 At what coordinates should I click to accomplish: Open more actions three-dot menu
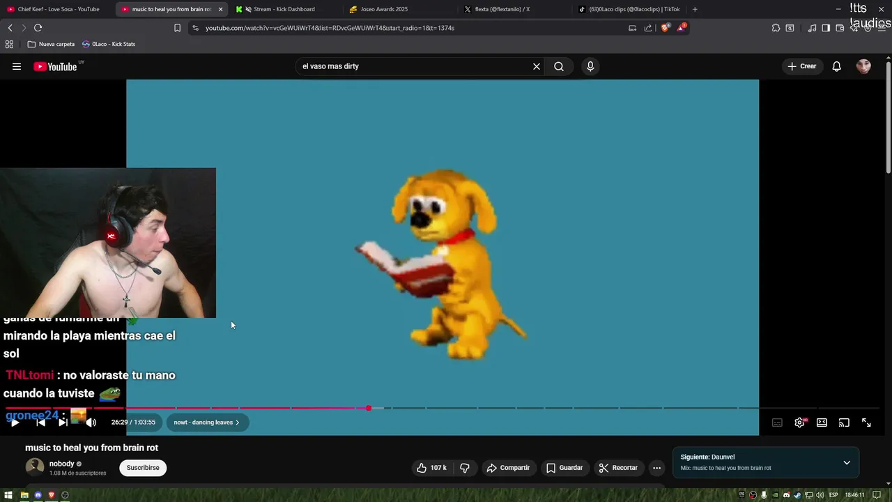(x=656, y=468)
